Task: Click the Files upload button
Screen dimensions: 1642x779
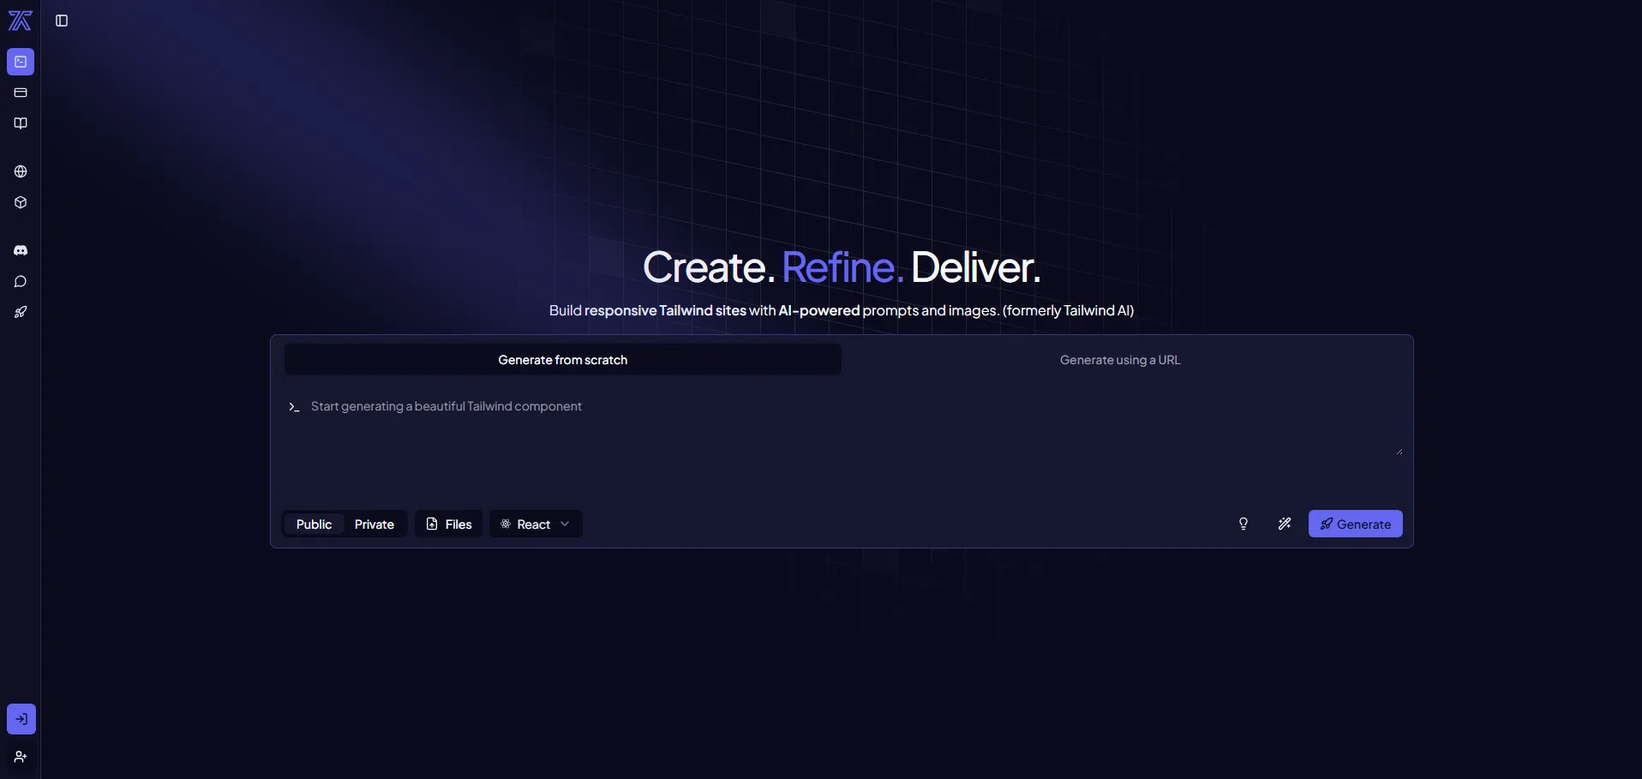Action: click(x=449, y=524)
